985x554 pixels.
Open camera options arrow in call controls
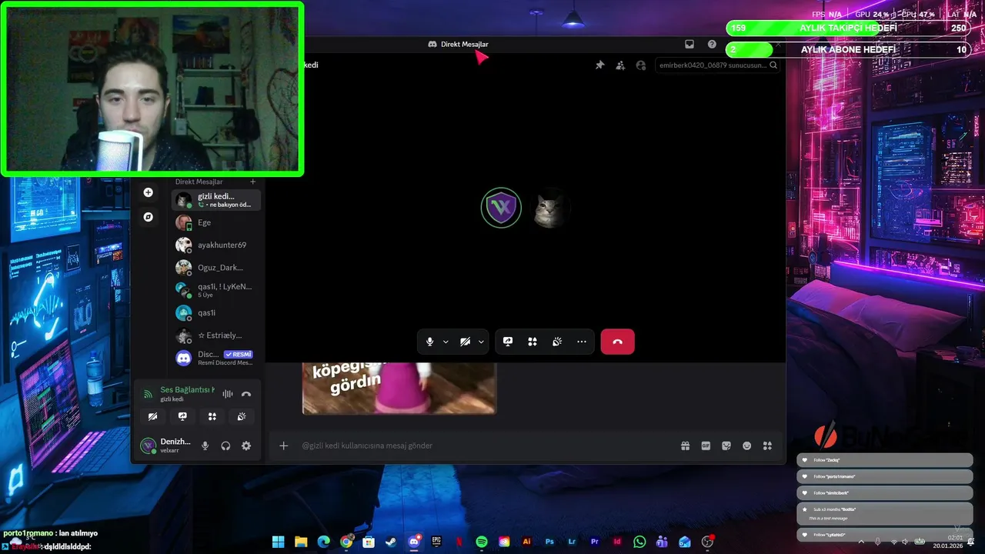coord(481,342)
